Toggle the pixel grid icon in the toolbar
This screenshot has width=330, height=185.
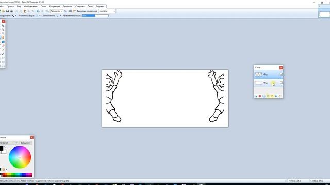click(x=70, y=11)
